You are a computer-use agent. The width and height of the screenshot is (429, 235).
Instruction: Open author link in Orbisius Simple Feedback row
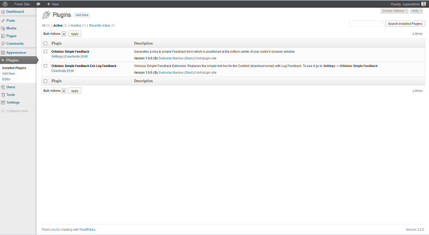[x=176, y=58]
